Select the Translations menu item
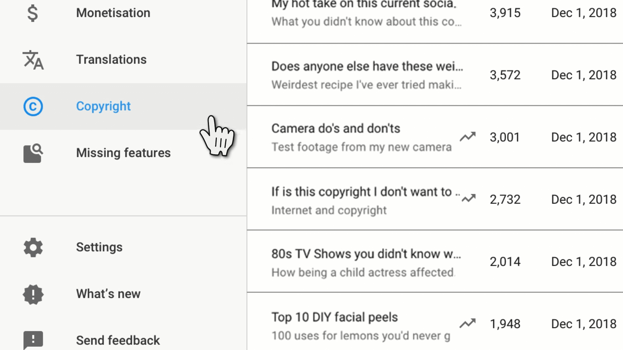 click(x=111, y=59)
